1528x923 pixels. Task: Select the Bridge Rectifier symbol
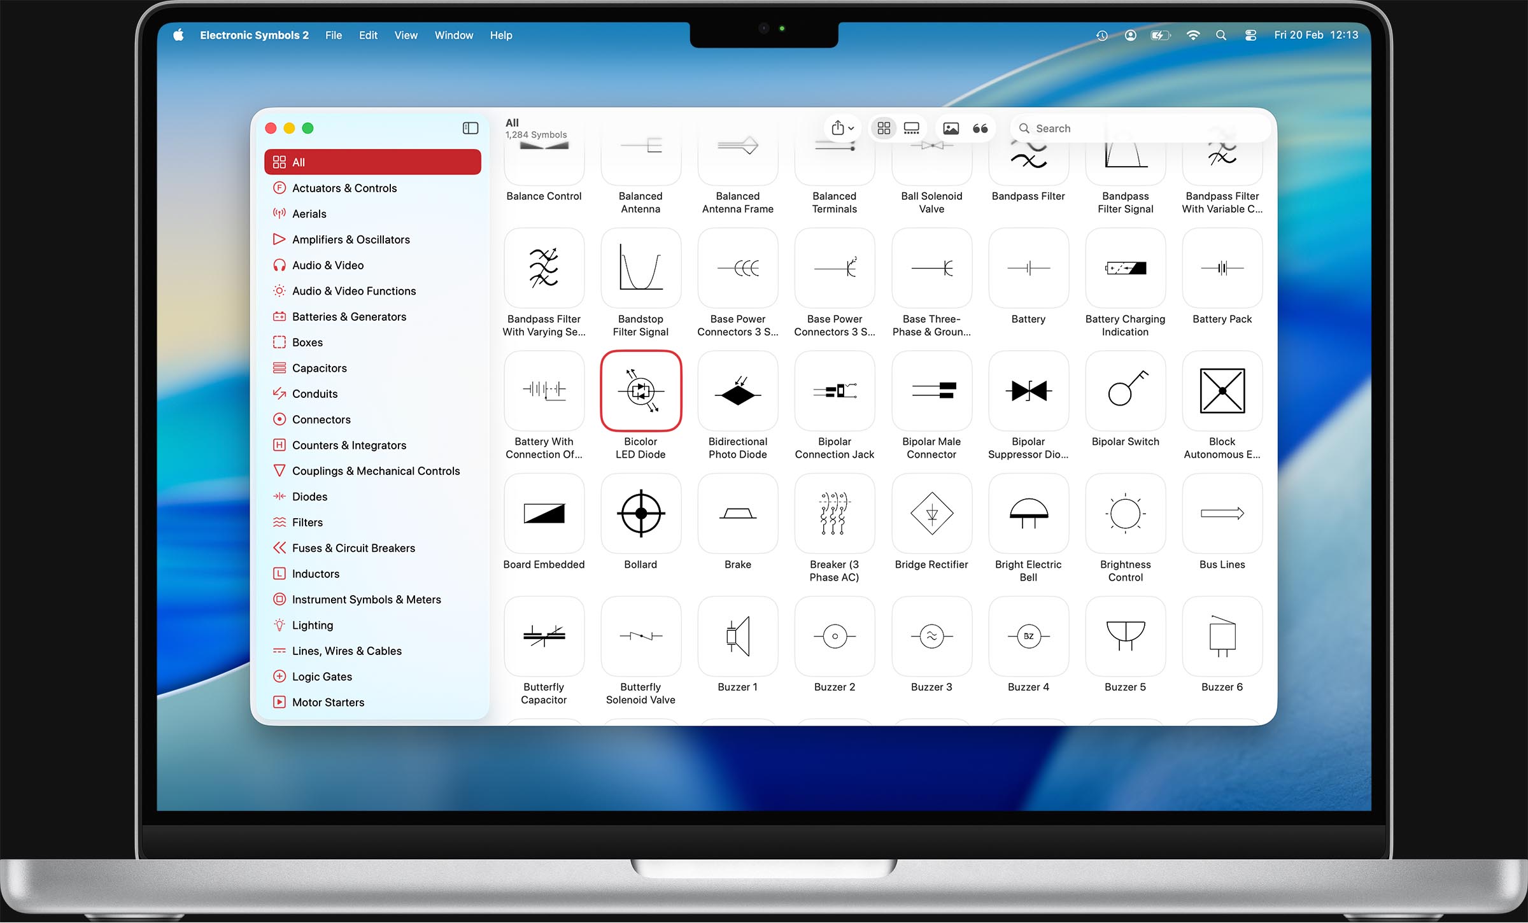pyautogui.click(x=931, y=514)
